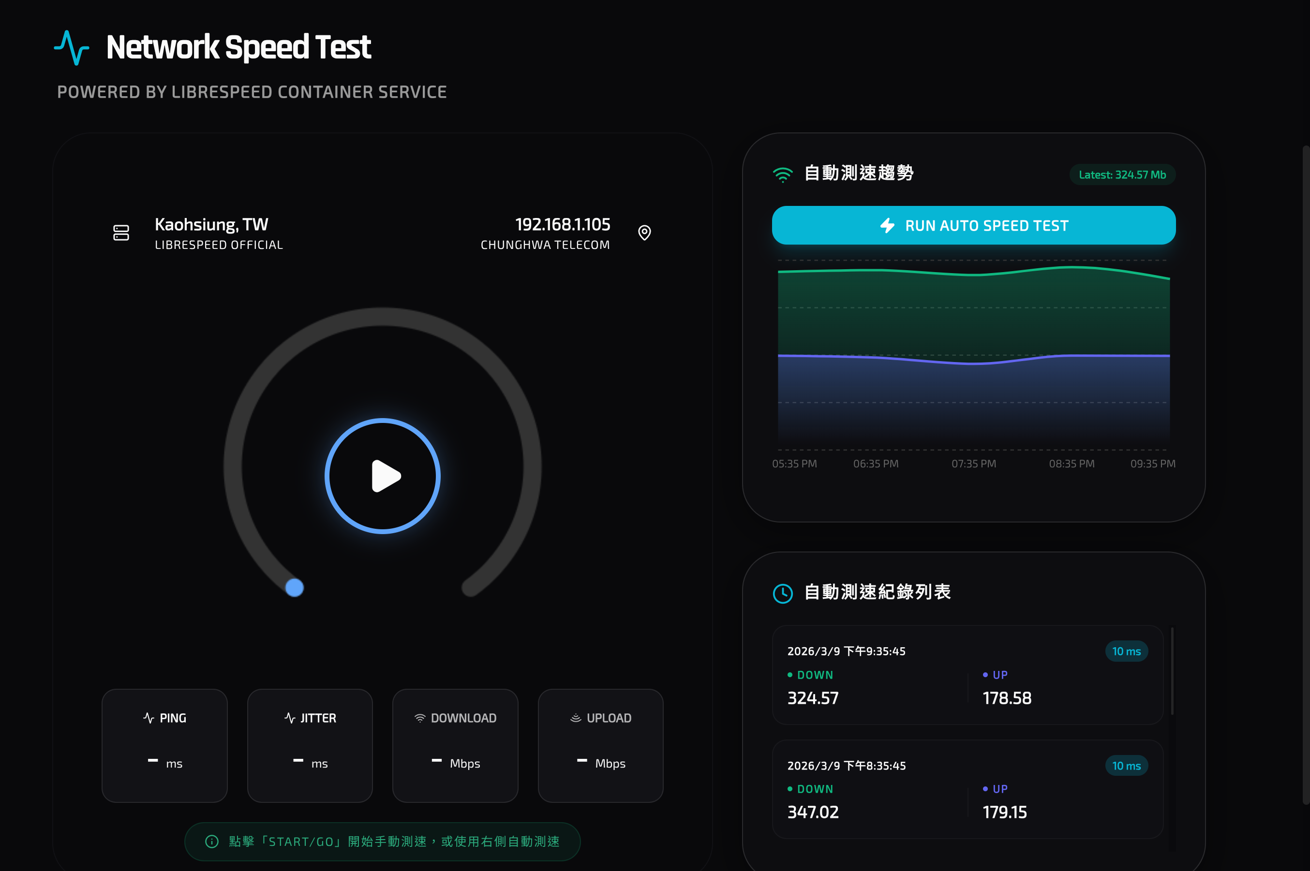Click the green download trend line in the chart

click(x=974, y=275)
